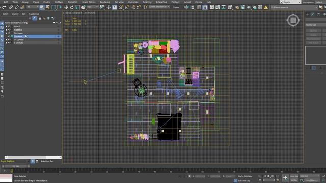The height and width of the screenshot is (183, 326).
Task: Toggle Window/Crossing selection icon
Action: tap(59, 7)
